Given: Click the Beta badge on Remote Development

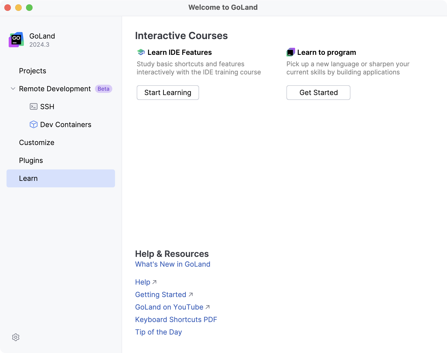Looking at the screenshot, I should 103,89.
